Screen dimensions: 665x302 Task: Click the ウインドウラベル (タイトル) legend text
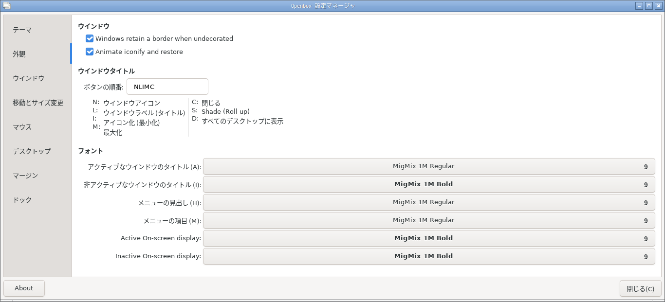[144, 113]
